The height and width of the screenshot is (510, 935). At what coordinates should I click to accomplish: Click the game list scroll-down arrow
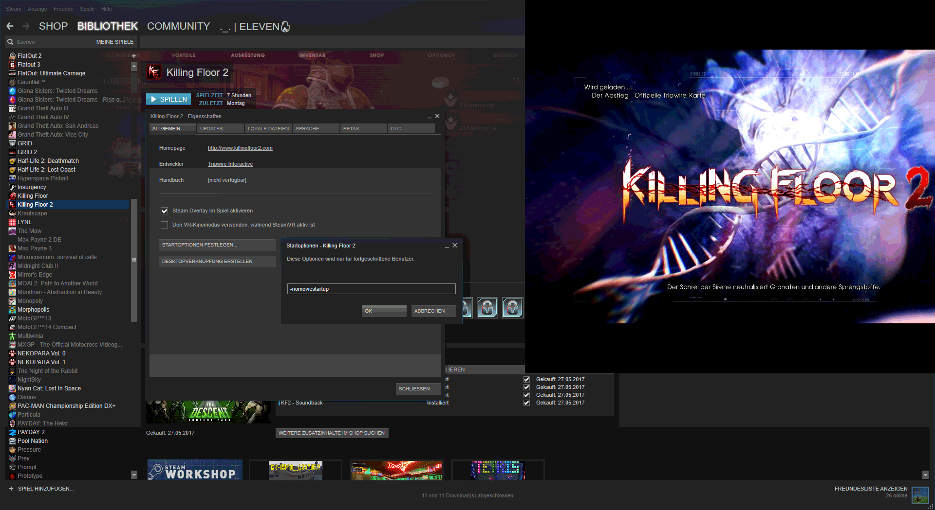pos(134,475)
